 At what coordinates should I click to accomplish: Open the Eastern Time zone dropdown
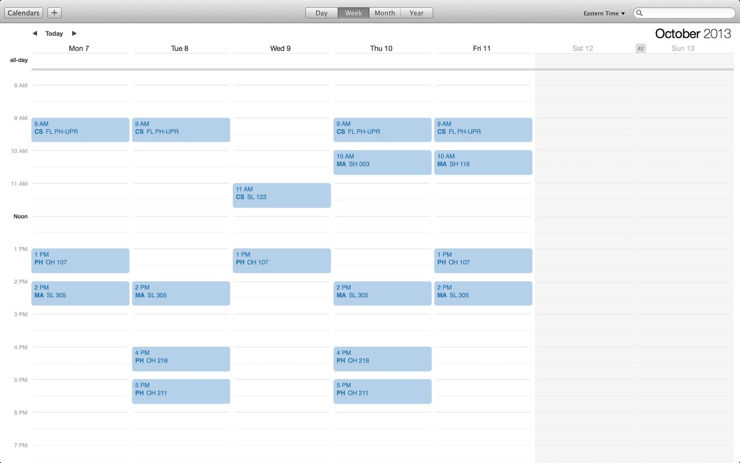[x=604, y=13]
